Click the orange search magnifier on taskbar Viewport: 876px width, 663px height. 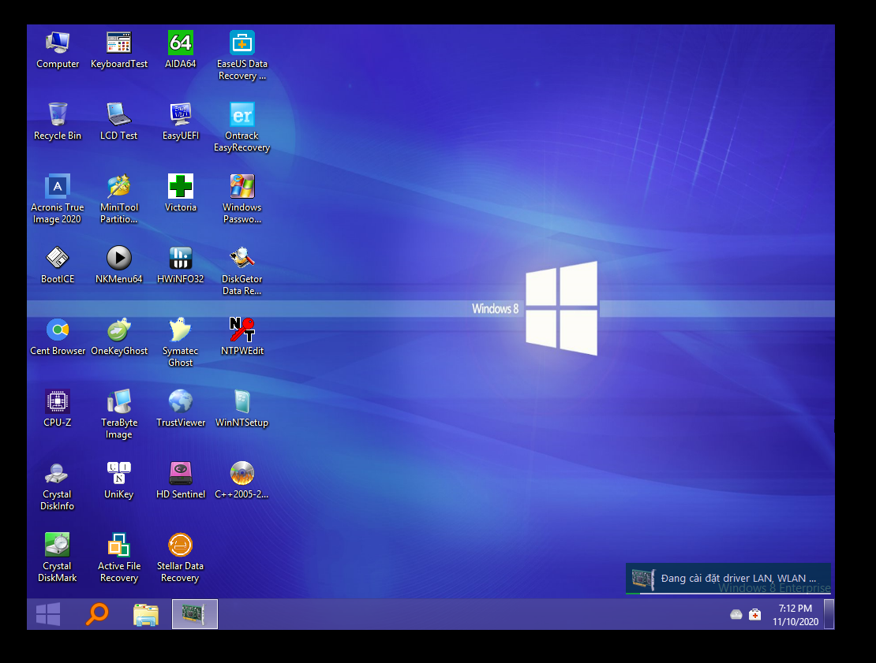tap(96, 614)
